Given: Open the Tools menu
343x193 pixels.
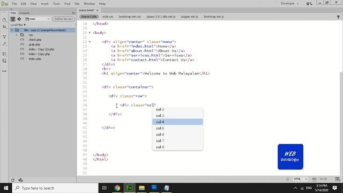Looking at the screenshot, I should pyautogui.click(x=56, y=4).
